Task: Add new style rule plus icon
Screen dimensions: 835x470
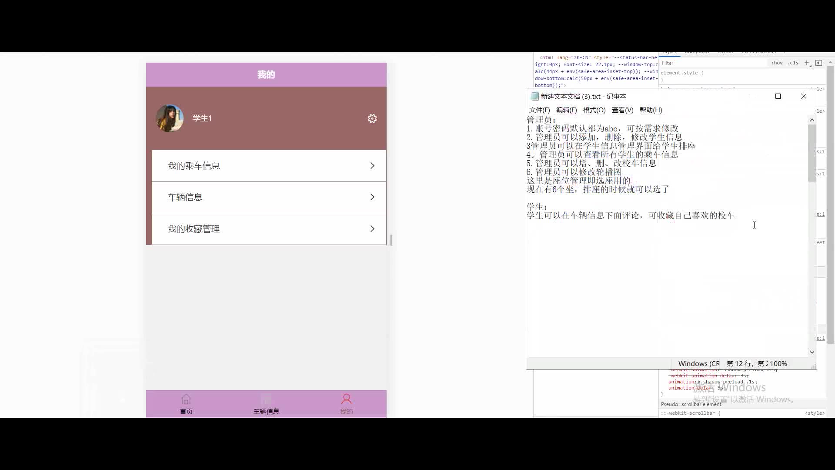Action: click(x=807, y=63)
